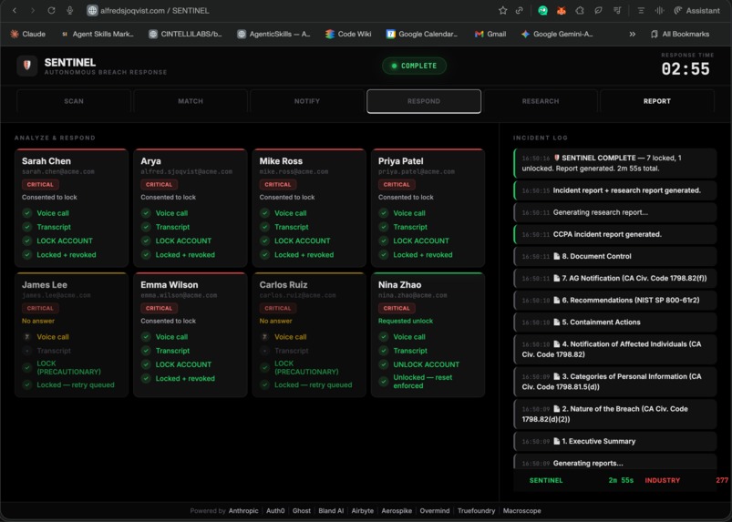Click Mike Ross's LOCK ACCOUNT check icon

coord(264,241)
